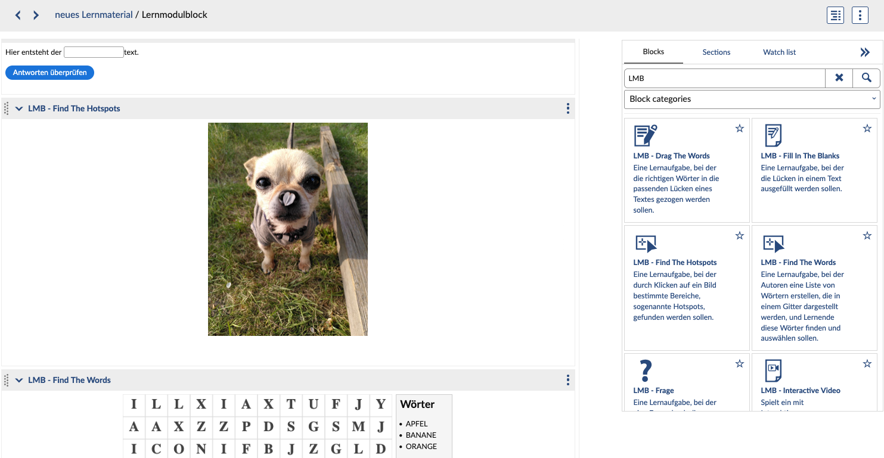Click the Antworten überprüfen button
Viewport: 884px width, 458px height.
(50, 73)
